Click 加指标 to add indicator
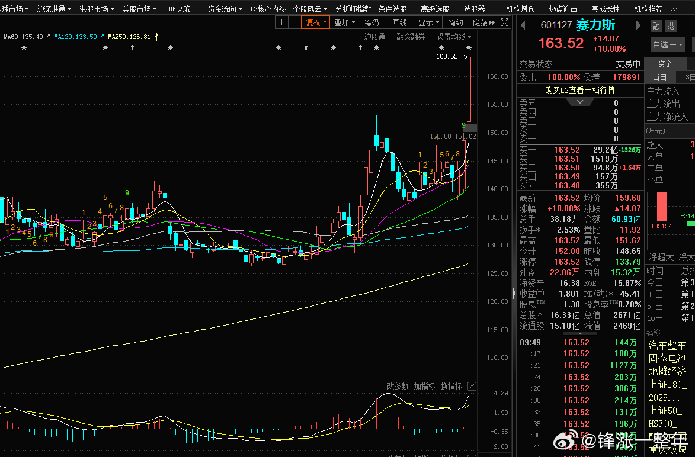 coord(424,386)
